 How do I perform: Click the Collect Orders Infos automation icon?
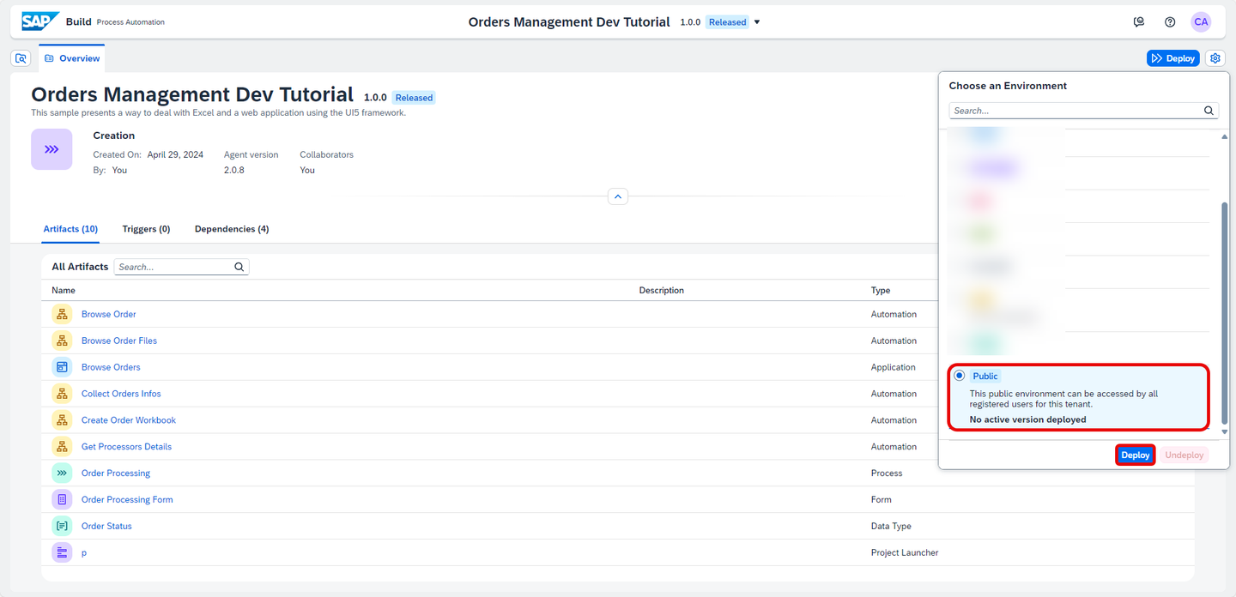[x=62, y=394]
